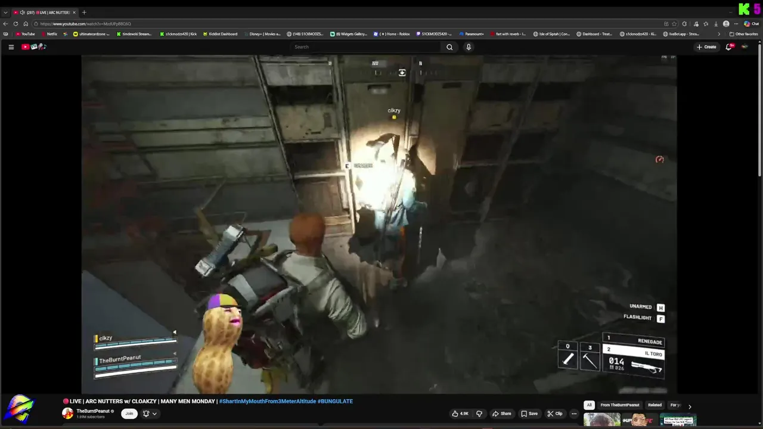Start voice search with microphone icon
Viewport: 763px width, 429px height.
coord(469,47)
